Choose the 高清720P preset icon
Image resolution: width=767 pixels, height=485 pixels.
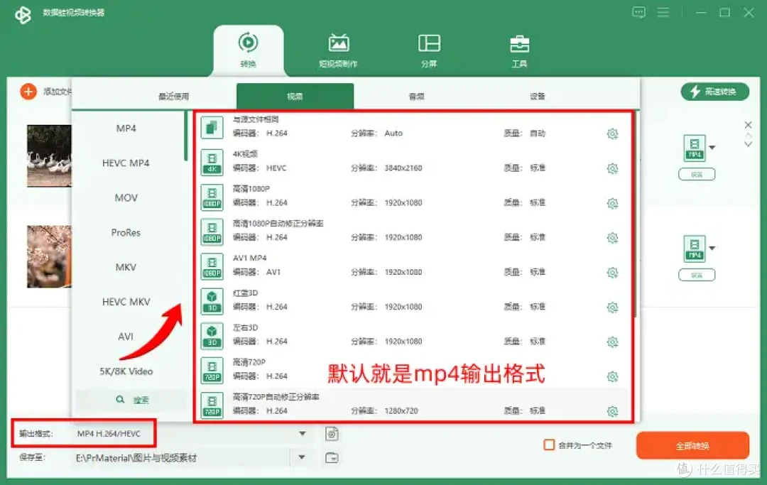pos(212,371)
